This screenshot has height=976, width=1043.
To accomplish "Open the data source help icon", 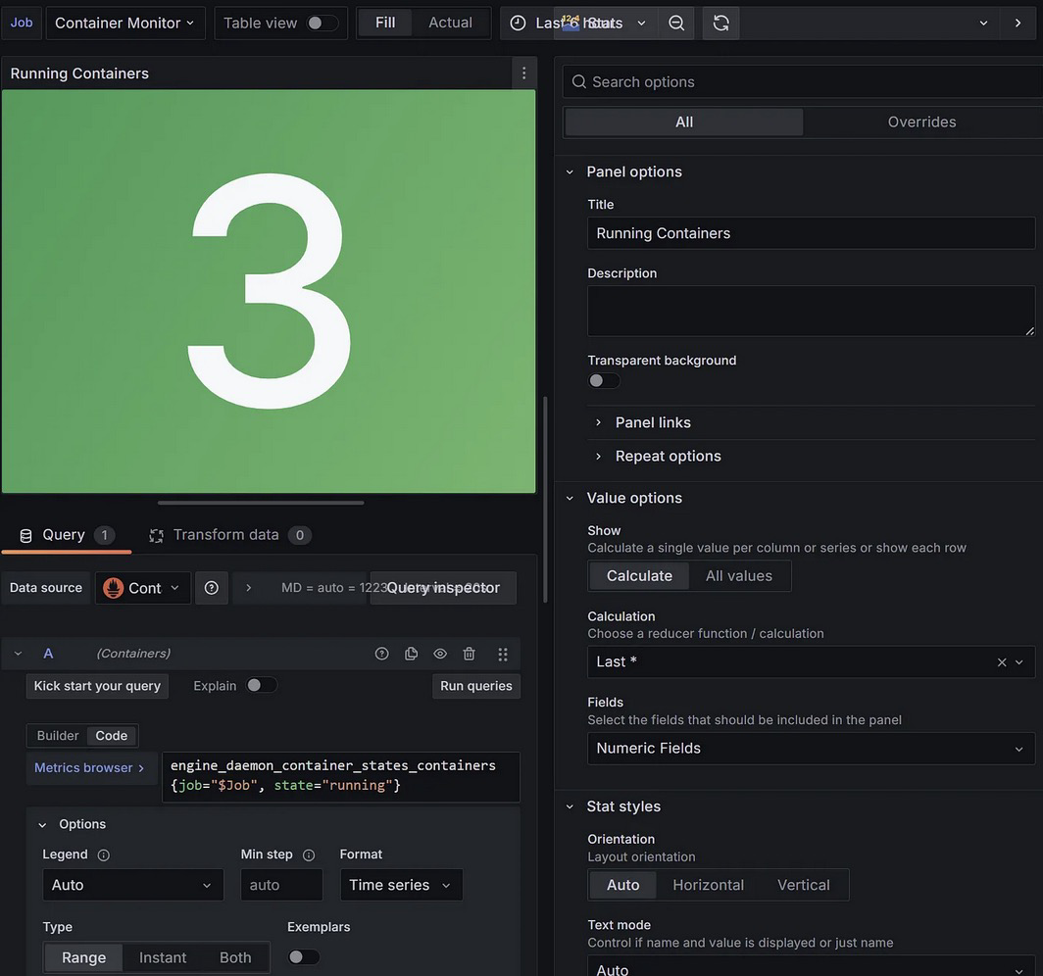I will click(x=212, y=588).
